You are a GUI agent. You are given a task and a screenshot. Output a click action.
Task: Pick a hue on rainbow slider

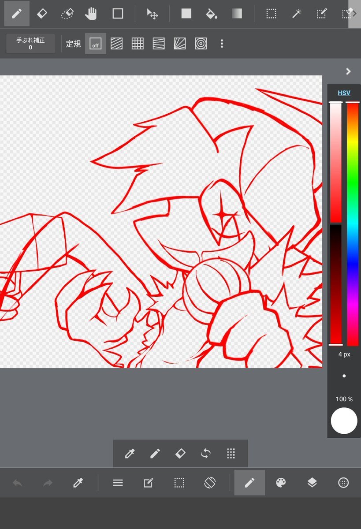point(353,224)
